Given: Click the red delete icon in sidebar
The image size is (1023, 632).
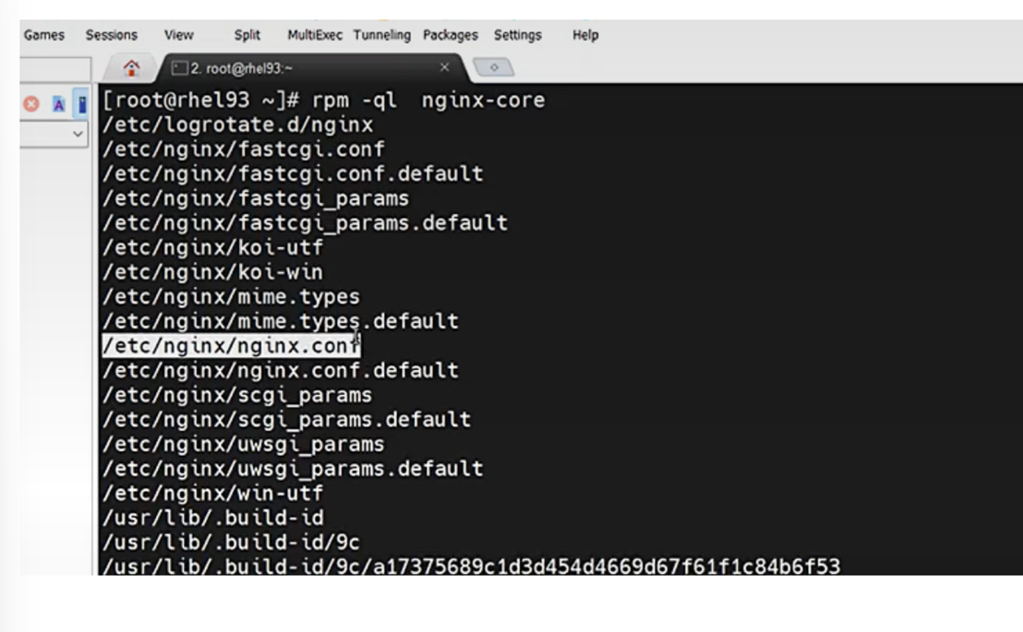Looking at the screenshot, I should [x=31, y=103].
